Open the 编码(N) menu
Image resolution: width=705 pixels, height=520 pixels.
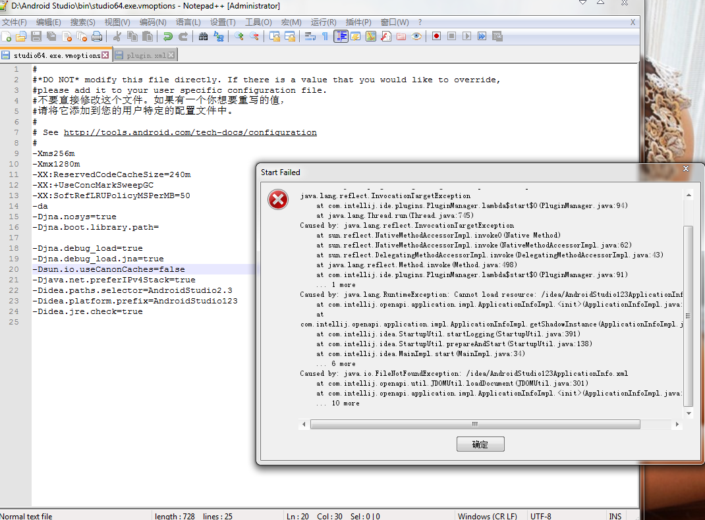153,22
